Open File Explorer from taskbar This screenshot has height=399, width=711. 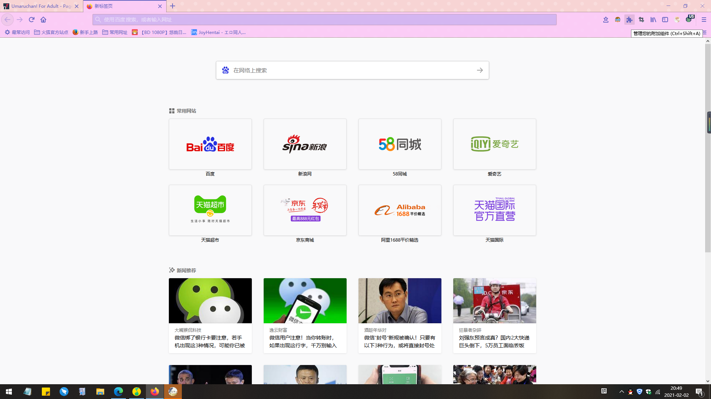[100, 392]
